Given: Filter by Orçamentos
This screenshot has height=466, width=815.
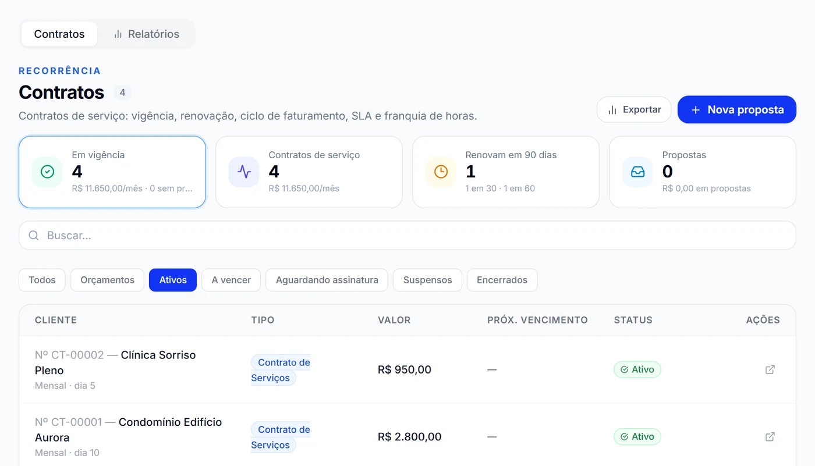Looking at the screenshot, I should pos(107,280).
